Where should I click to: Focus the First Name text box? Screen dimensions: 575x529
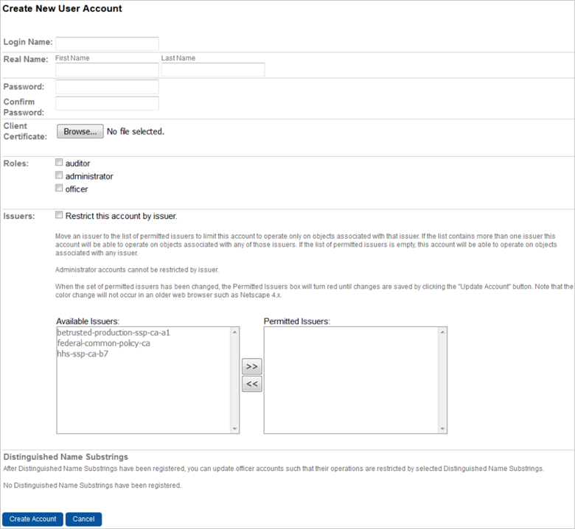tap(107, 70)
